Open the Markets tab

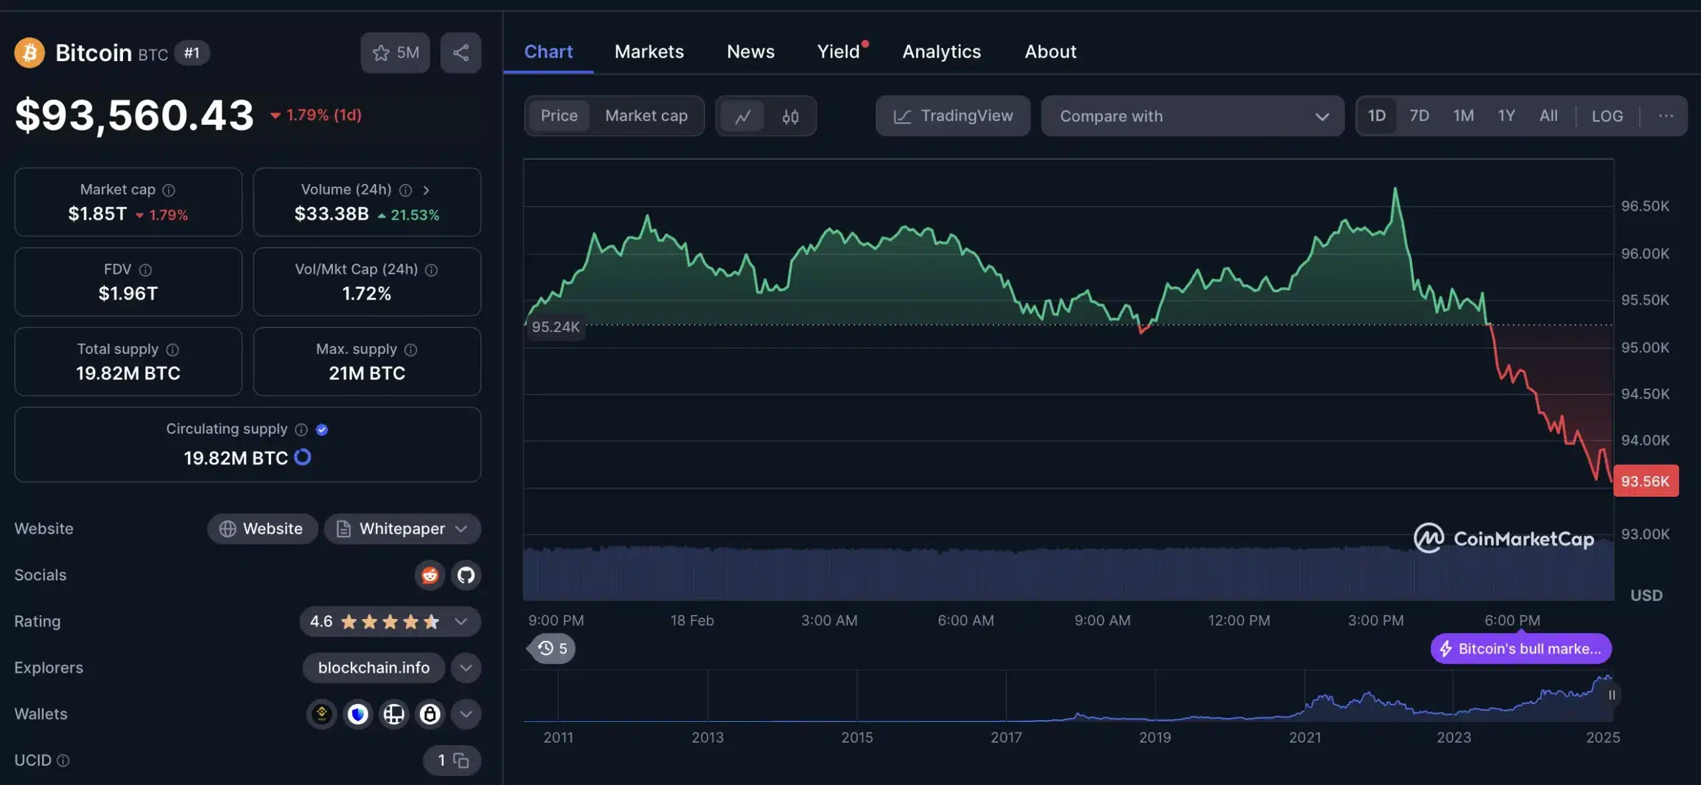click(649, 51)
